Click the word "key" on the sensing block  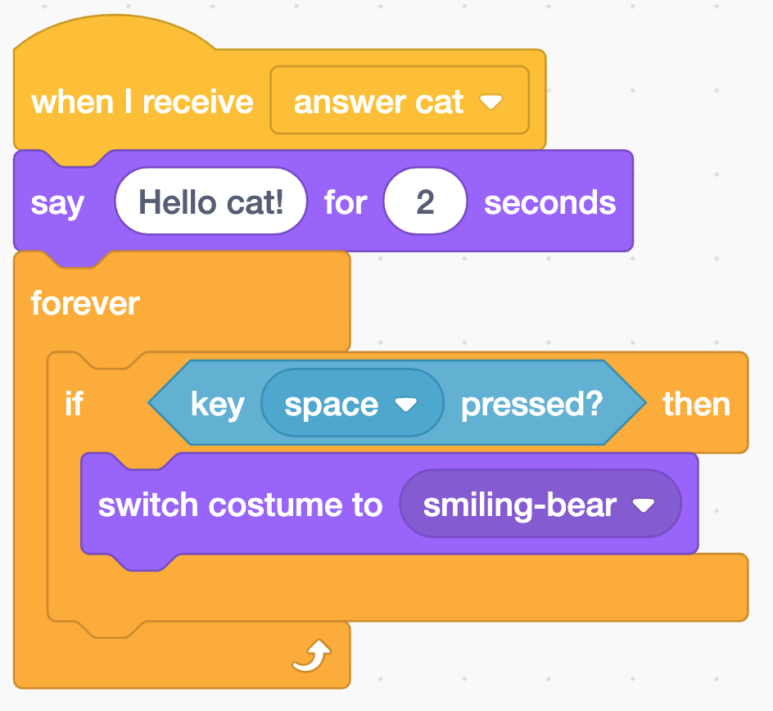(x=217, y=404)
